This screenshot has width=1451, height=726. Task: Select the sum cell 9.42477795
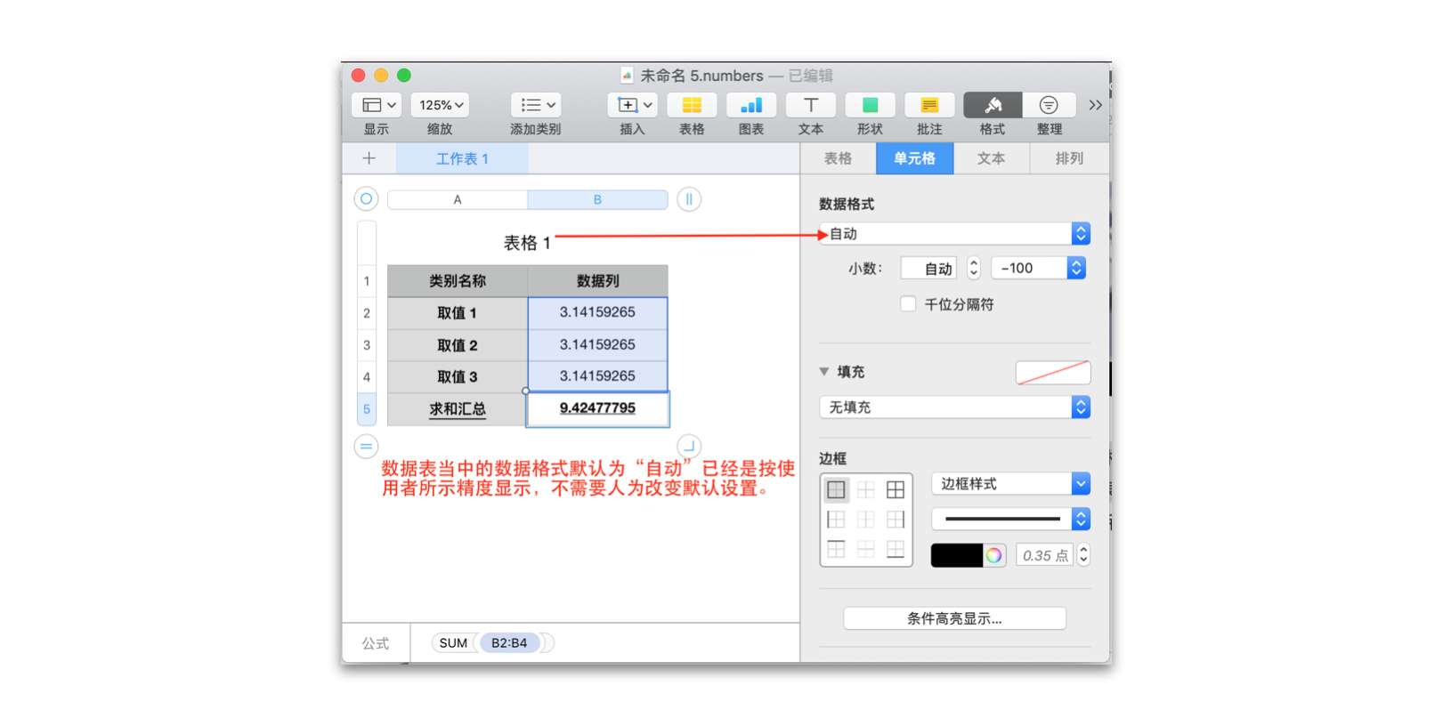coord(597,408)
